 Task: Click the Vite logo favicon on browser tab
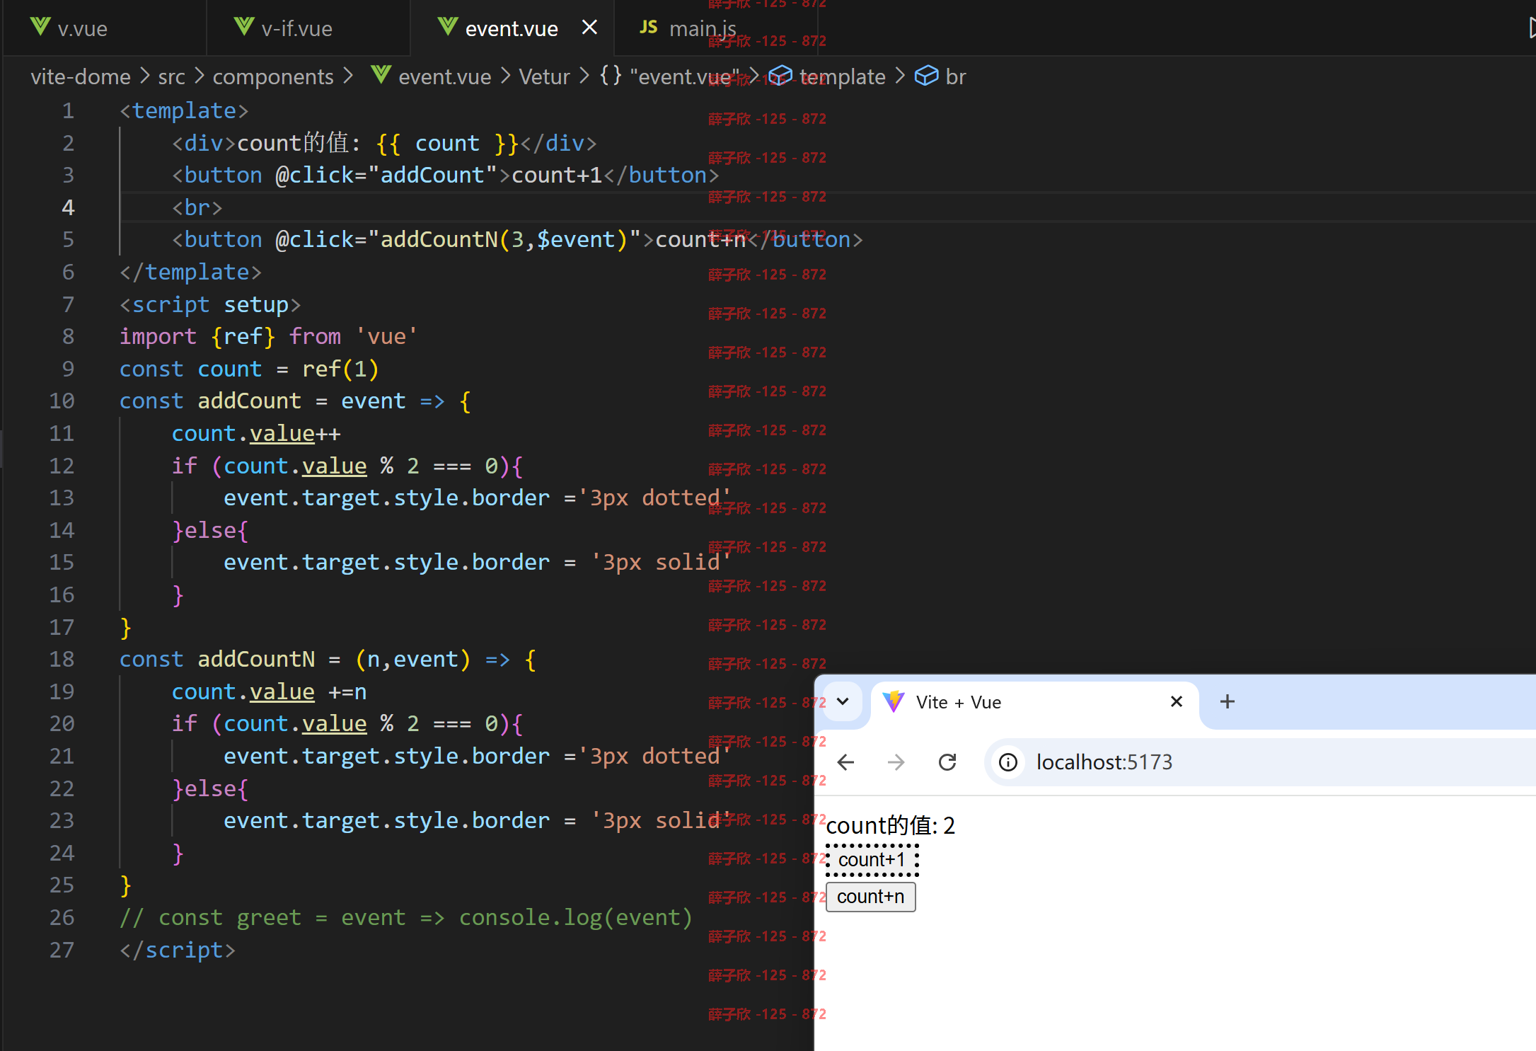coord(894,701)
